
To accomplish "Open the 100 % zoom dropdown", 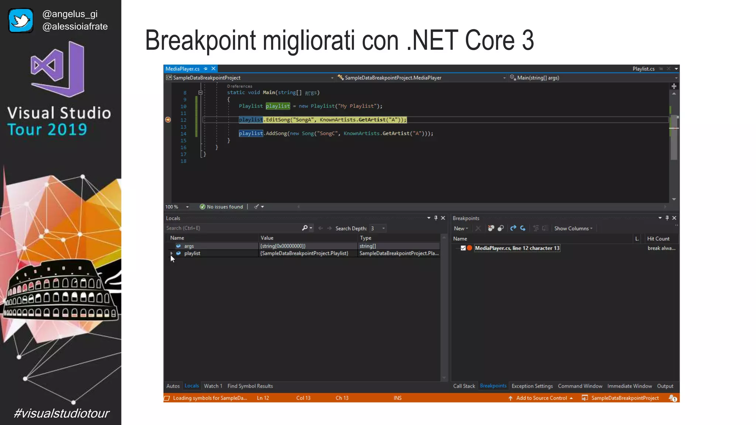I will point(188,207).
